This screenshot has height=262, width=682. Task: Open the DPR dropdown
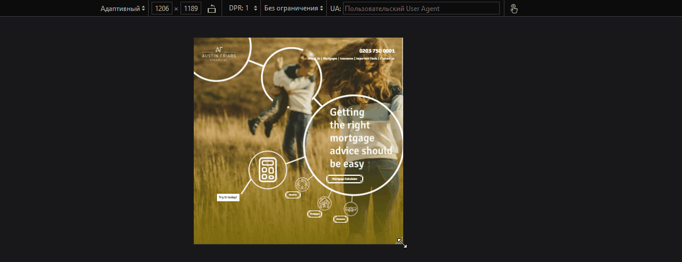click(x=243, y=8)
